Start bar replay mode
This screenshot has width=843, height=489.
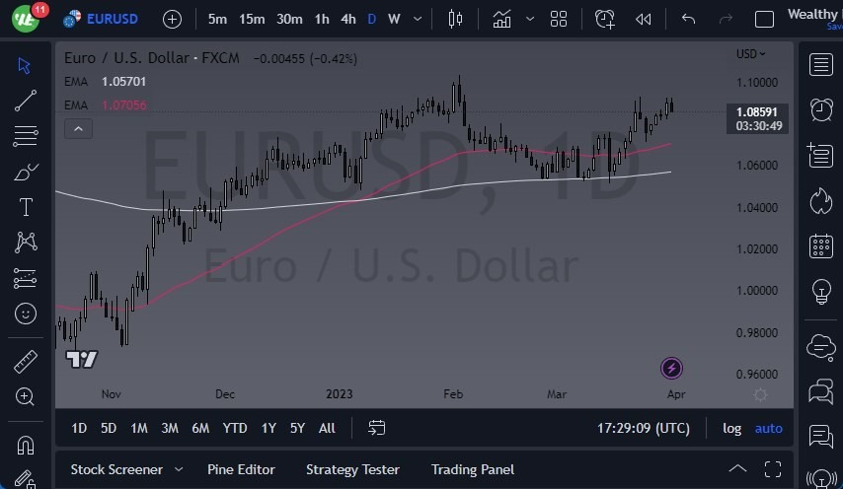643,20
